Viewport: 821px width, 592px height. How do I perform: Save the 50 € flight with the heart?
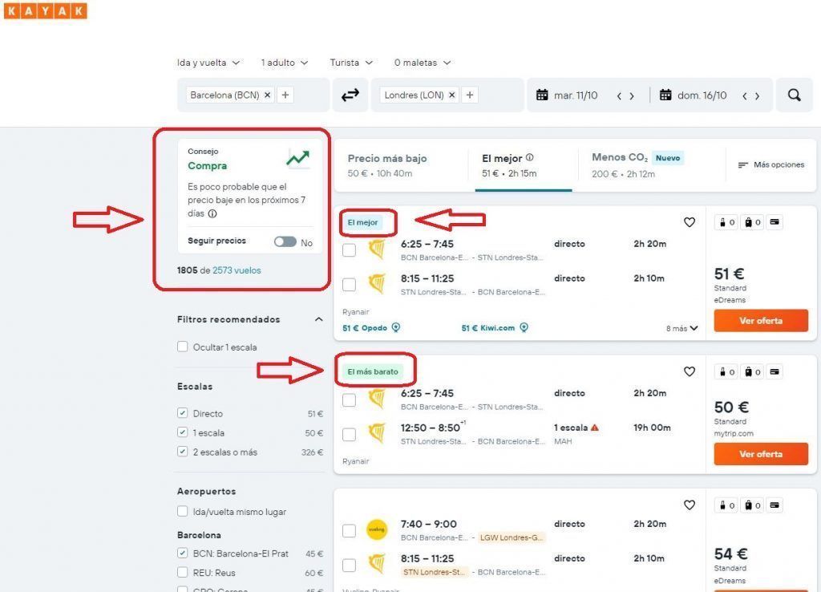pyautogui.click(x=690, y=371)
